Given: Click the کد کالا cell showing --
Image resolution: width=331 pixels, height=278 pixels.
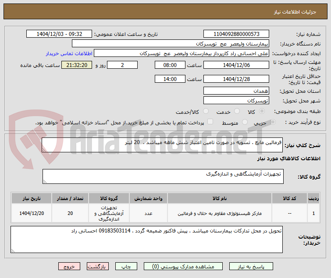Looking at the screenshot, I should click(x=289, y=213).
